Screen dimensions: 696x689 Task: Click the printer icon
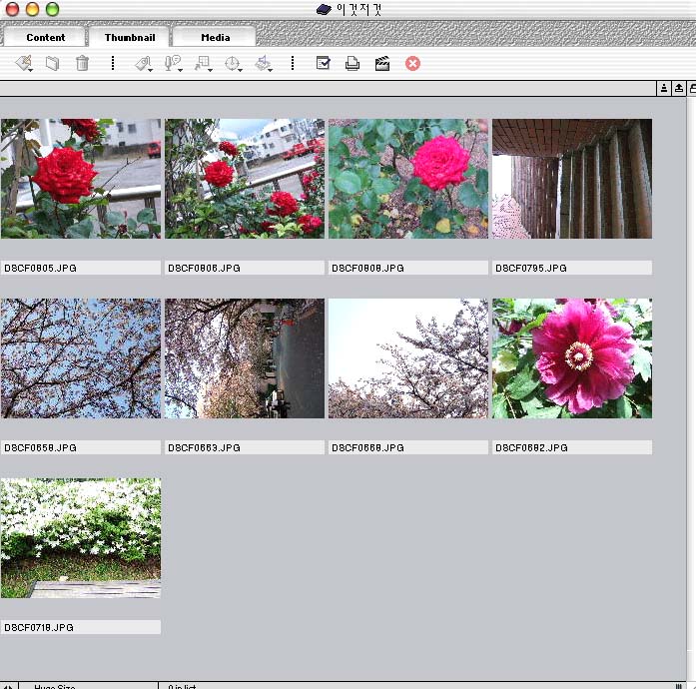point(352,64)
